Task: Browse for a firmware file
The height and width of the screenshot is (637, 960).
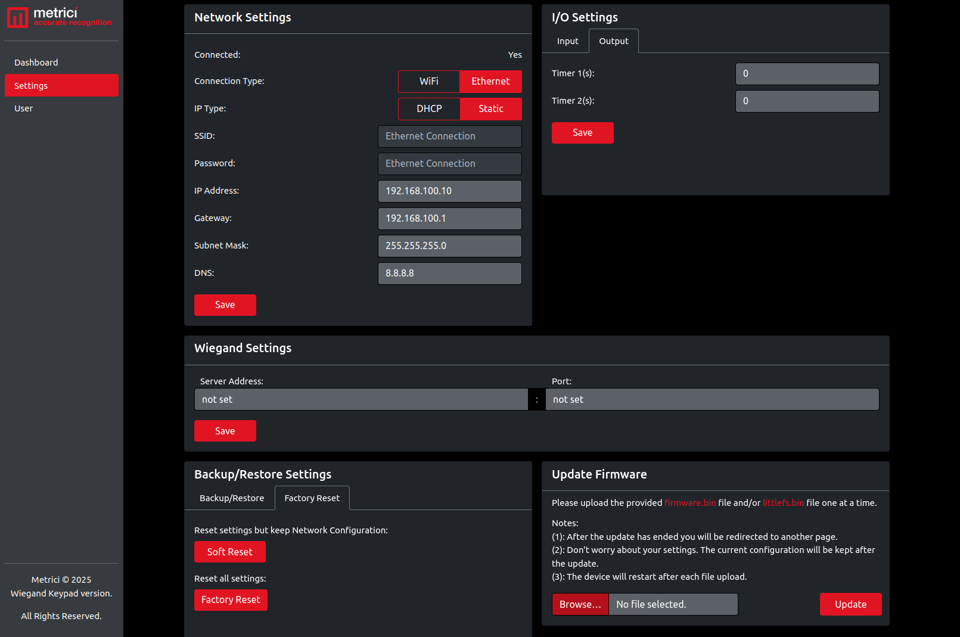Action: pos(580,604)
